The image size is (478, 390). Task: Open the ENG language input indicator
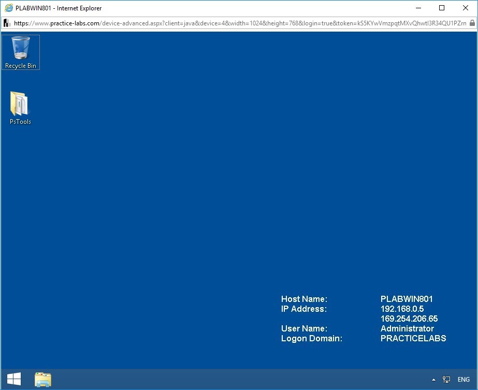pyautogui.click(x=463, y=380)
